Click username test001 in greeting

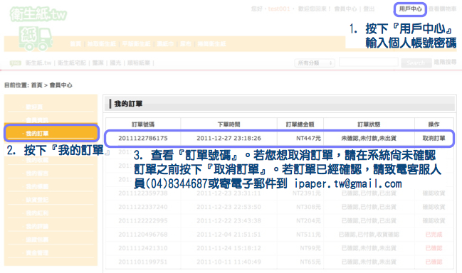tap(279, 9)
